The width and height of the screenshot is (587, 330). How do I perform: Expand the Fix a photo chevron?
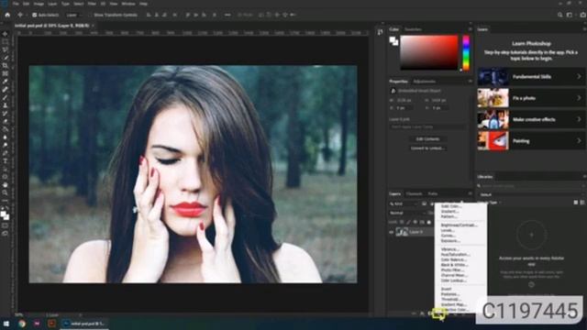579,98
